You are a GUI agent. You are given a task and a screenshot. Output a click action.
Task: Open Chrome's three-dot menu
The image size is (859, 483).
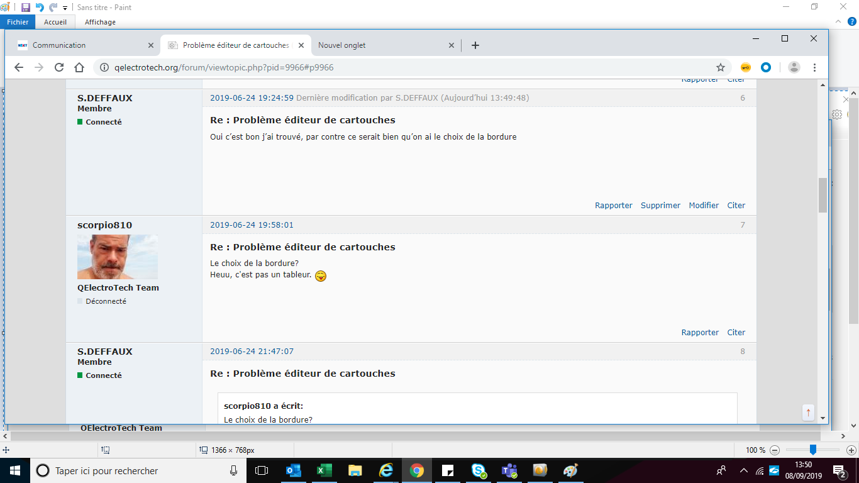pos(814,67)
